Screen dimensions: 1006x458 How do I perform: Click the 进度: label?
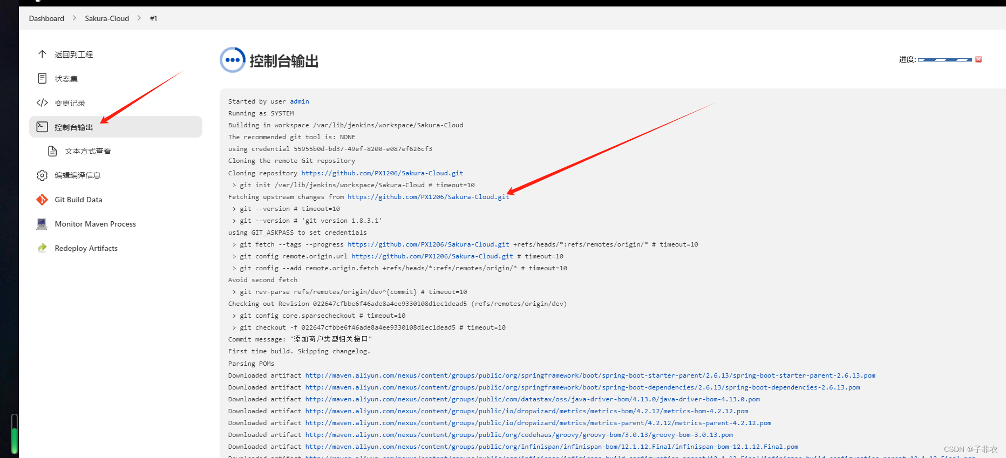pyautogui.click(x=907, y=59)
